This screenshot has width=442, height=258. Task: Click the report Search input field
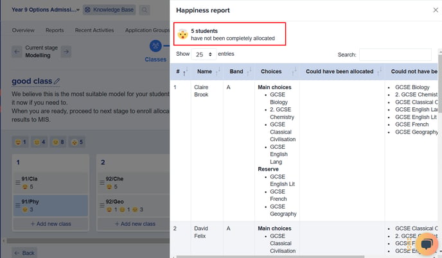[x=395, y=55]
